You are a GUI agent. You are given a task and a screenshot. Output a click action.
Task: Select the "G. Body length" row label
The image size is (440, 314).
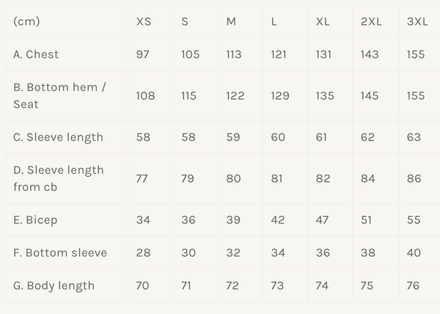click(54, 285)
